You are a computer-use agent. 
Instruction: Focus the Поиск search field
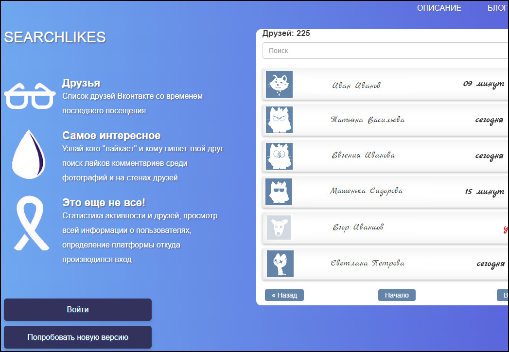pyautogui.click(x=386, y=51)
